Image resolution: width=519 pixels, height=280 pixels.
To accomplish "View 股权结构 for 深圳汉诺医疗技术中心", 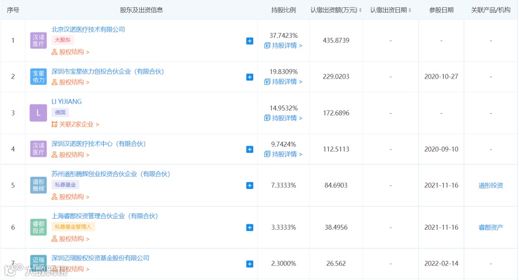I will click(71, 154).
